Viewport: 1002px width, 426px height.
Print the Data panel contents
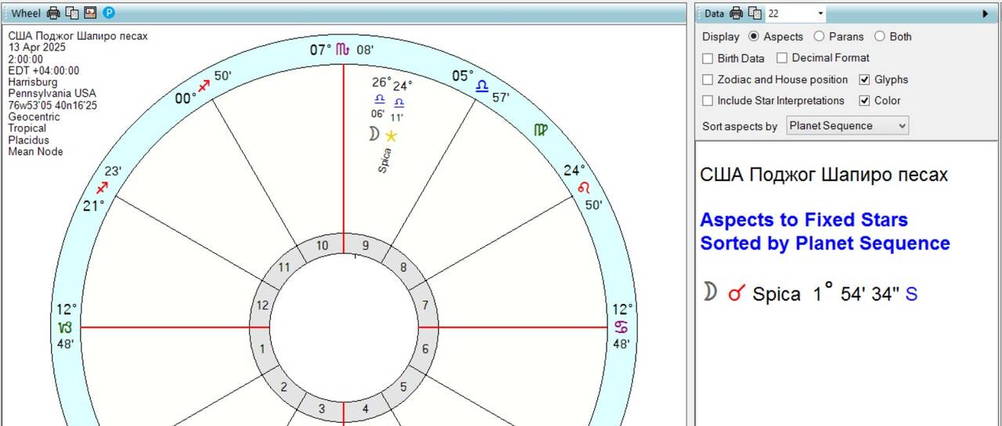click(737, 13)
